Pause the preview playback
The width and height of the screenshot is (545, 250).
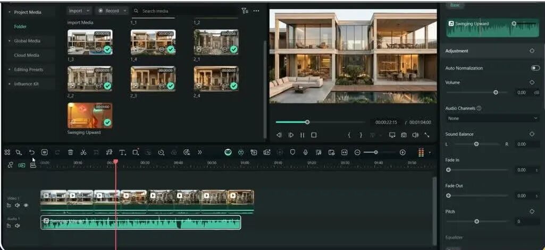[x=302, y=135]
